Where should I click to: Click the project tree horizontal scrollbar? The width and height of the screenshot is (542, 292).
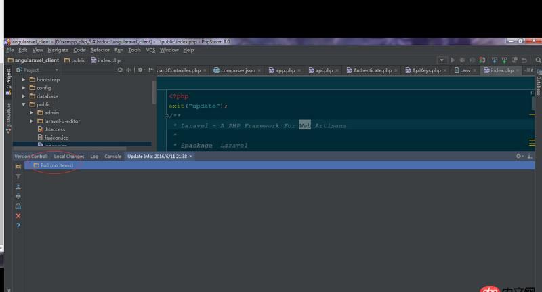click(x=70, y=148)
